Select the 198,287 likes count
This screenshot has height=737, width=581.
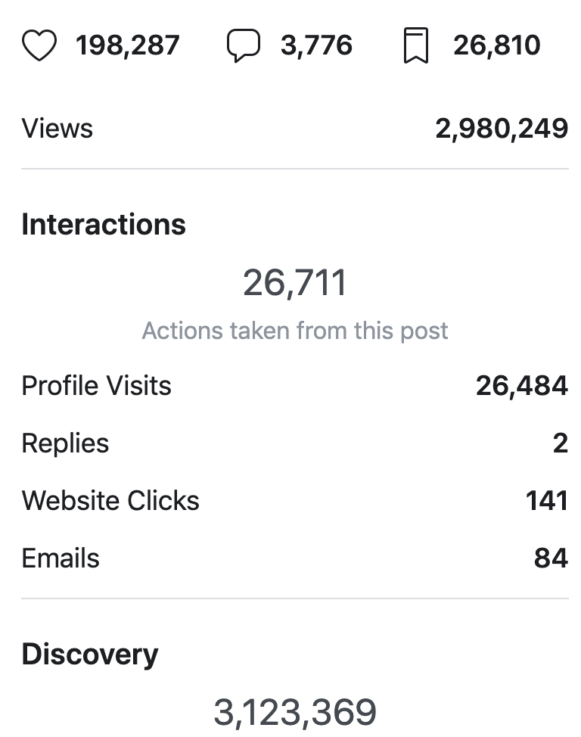click(x=127, y=45)
